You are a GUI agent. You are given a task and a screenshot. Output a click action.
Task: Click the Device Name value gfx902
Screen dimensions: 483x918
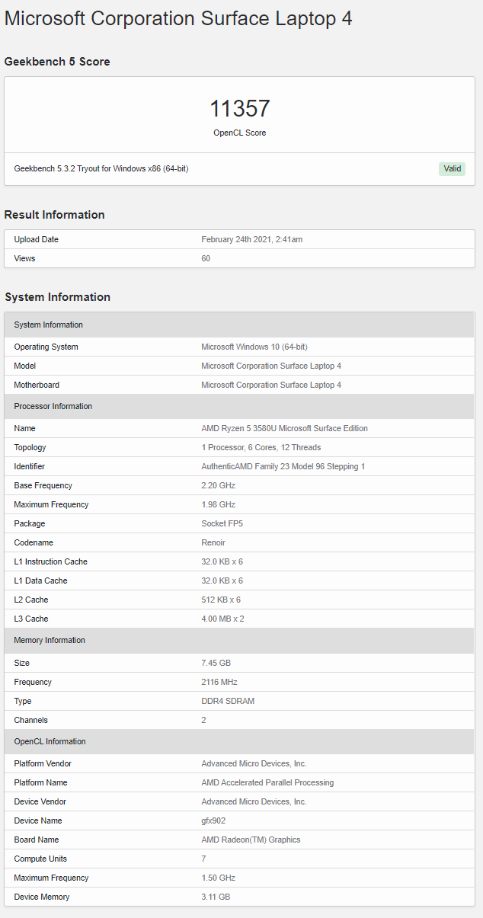point(213,820)
